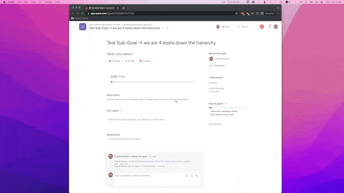Click the address bar URL
The height and width of the screenshot is (193, 344).
(x=112, y=13)
